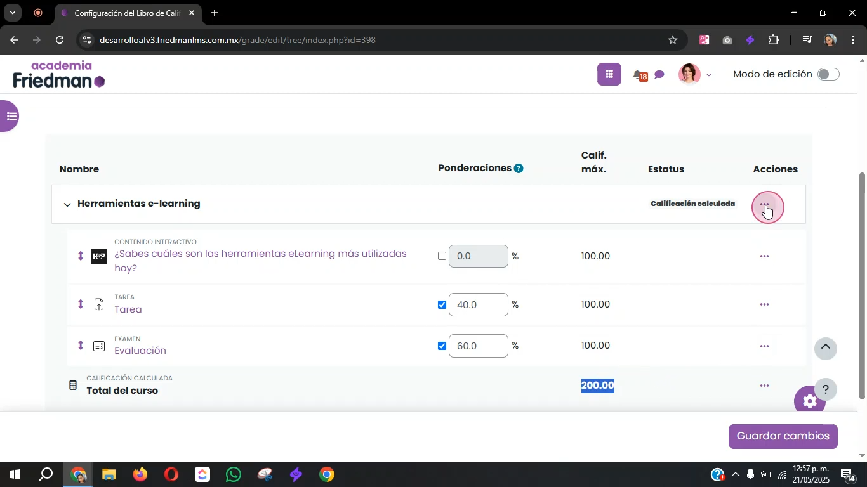
Task: Click move handle for Evaluación item
Action: pyautogui.click(x=81, y=346)
